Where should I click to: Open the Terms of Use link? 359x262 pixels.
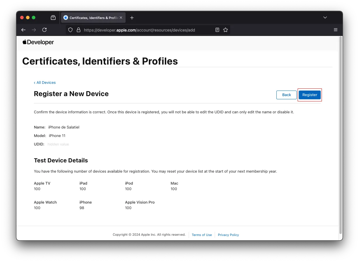202,235
